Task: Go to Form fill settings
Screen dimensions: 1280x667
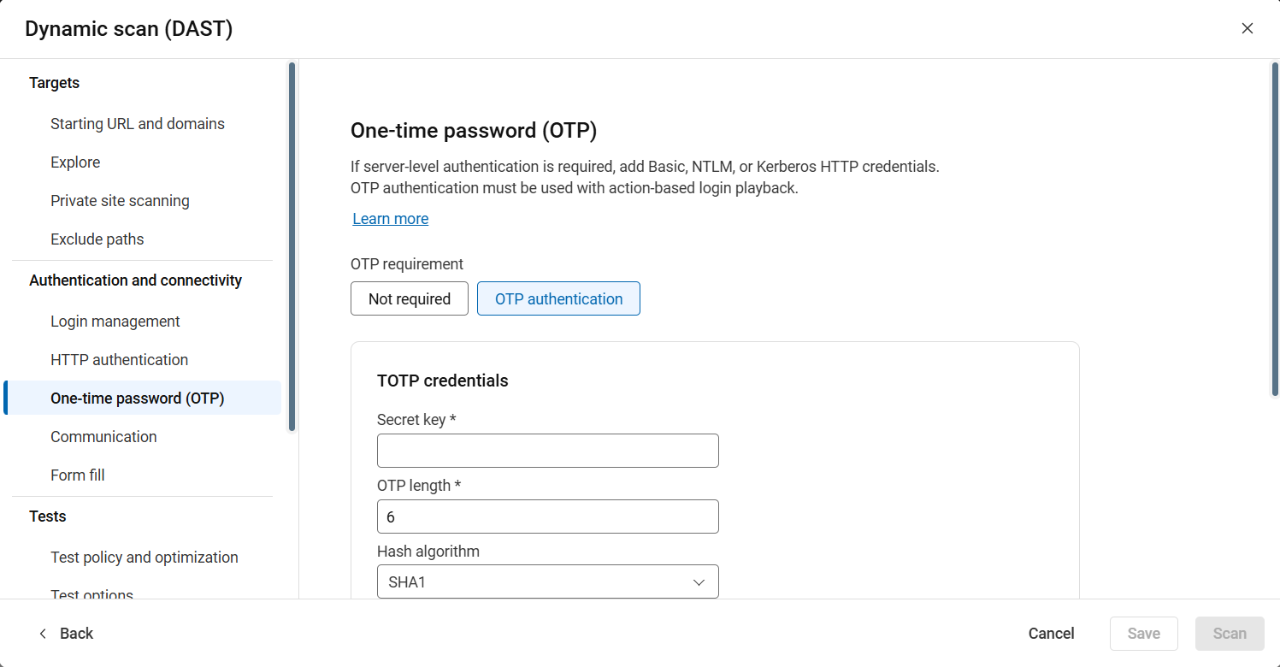Action: coord(78,475)
